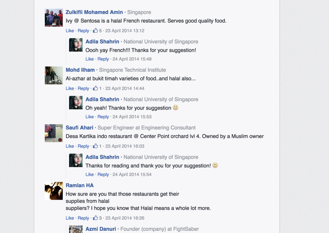329x233 pixels.
Task: Open Zulkifli Mohamed Amin's profile name
Action: (x=94, y=12)
